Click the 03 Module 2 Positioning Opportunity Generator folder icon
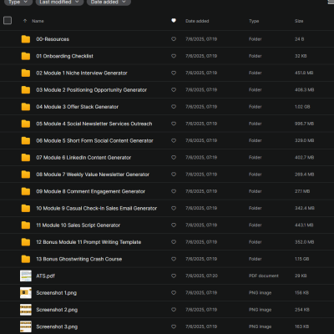This screenshot has height=334, width=334. (26, 90)
